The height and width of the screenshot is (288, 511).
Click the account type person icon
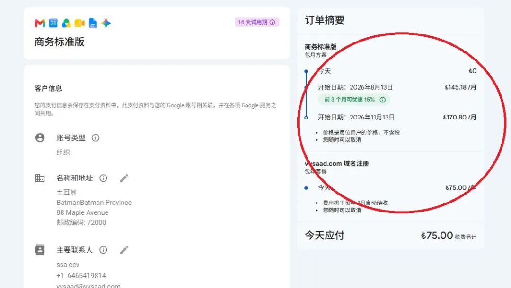(40, 137)
